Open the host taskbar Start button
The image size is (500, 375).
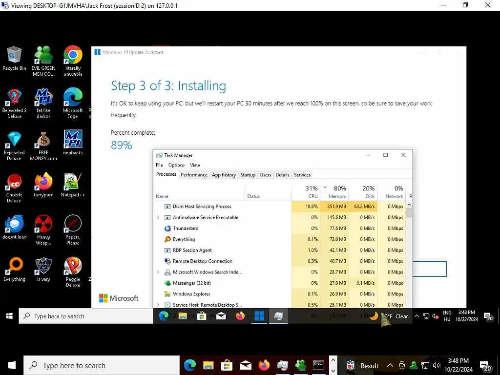(x=12, y=365)
